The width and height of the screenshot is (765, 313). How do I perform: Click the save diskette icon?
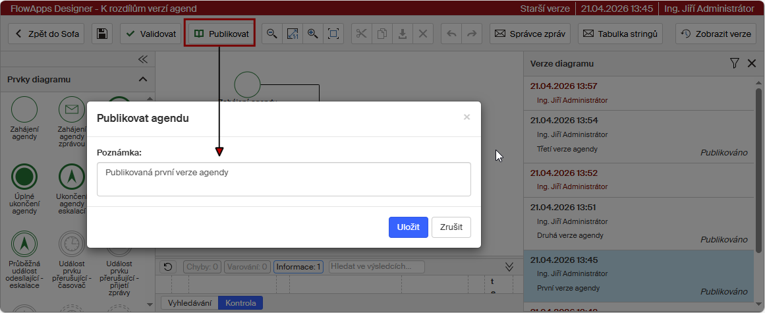point(102,34)
